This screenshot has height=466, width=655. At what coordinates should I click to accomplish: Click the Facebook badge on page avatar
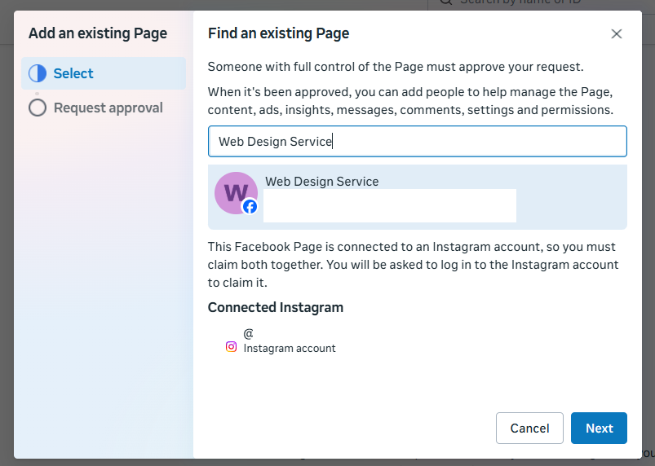pos(250,206)
